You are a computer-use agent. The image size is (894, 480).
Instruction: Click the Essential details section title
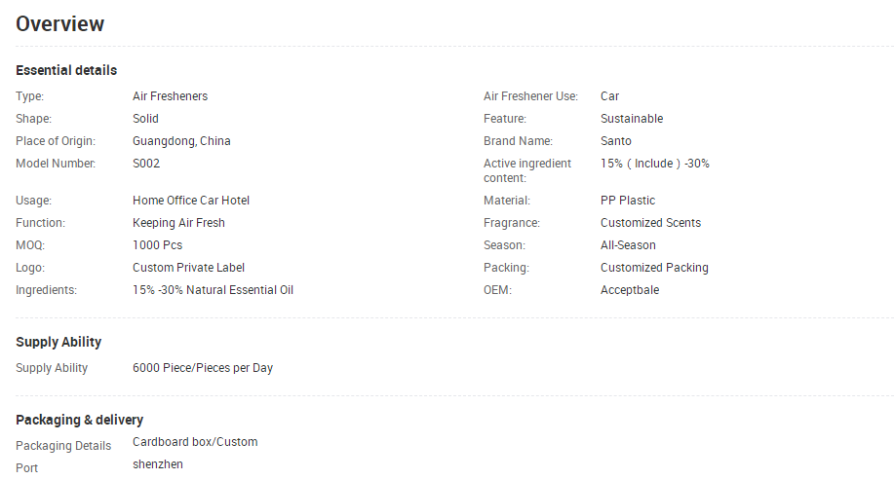[66, 70]
